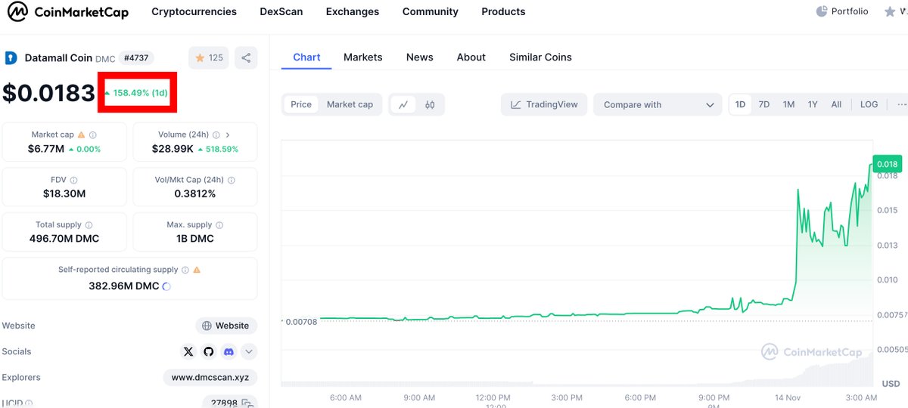908x408 pixels.
Task: Click the 1B DMC max supply value
Action: click(x=195, y=239)
